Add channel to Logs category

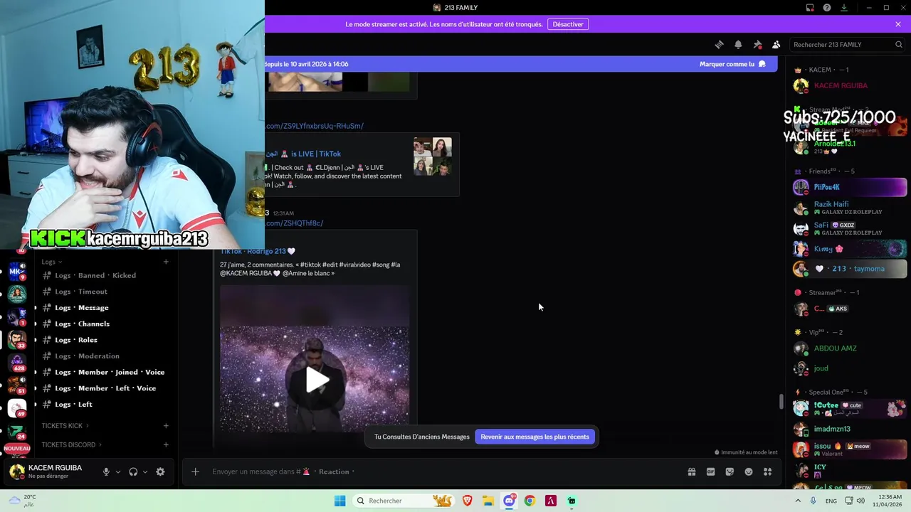pos(166,262)
